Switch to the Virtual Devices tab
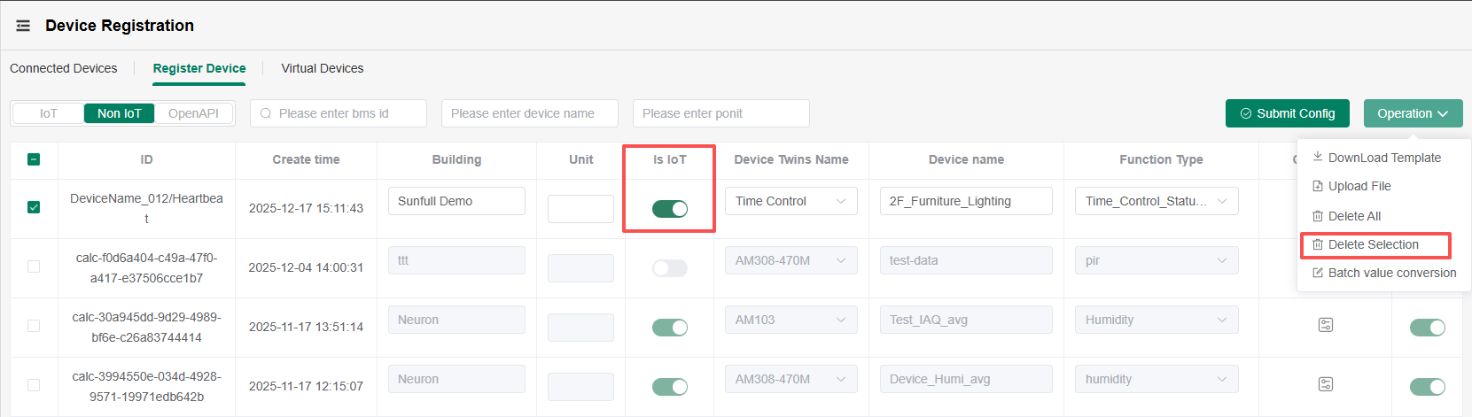 pyautogui.click(x=323, y=68)
